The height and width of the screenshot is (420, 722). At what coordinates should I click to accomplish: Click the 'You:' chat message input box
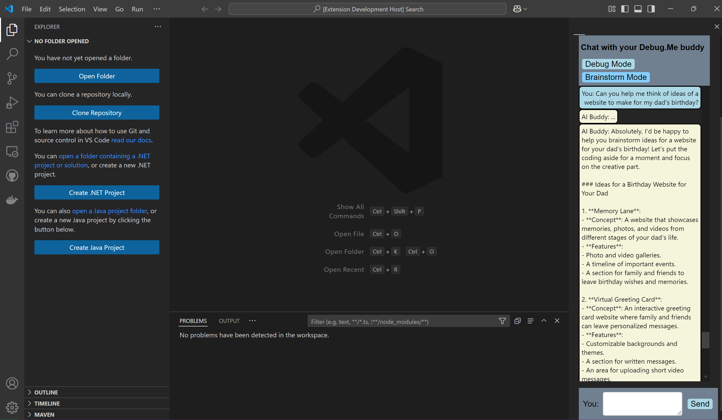[x=642, y=403]
